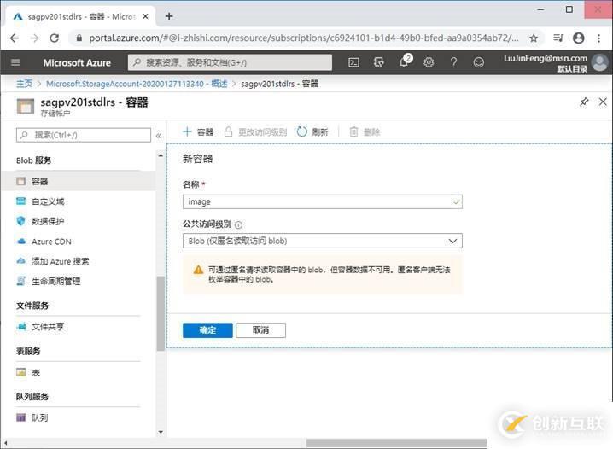Click the container name field
The image size is (613, 449).
323,201
